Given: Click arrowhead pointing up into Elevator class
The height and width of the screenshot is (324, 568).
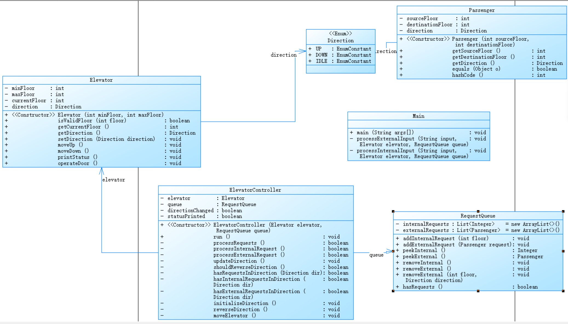Looking at the screenshot, I should click(102, 171).
